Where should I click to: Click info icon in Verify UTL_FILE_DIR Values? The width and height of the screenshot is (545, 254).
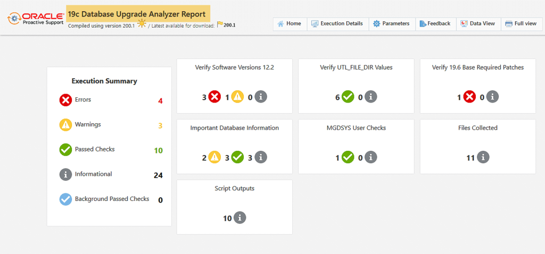(371, 97)
